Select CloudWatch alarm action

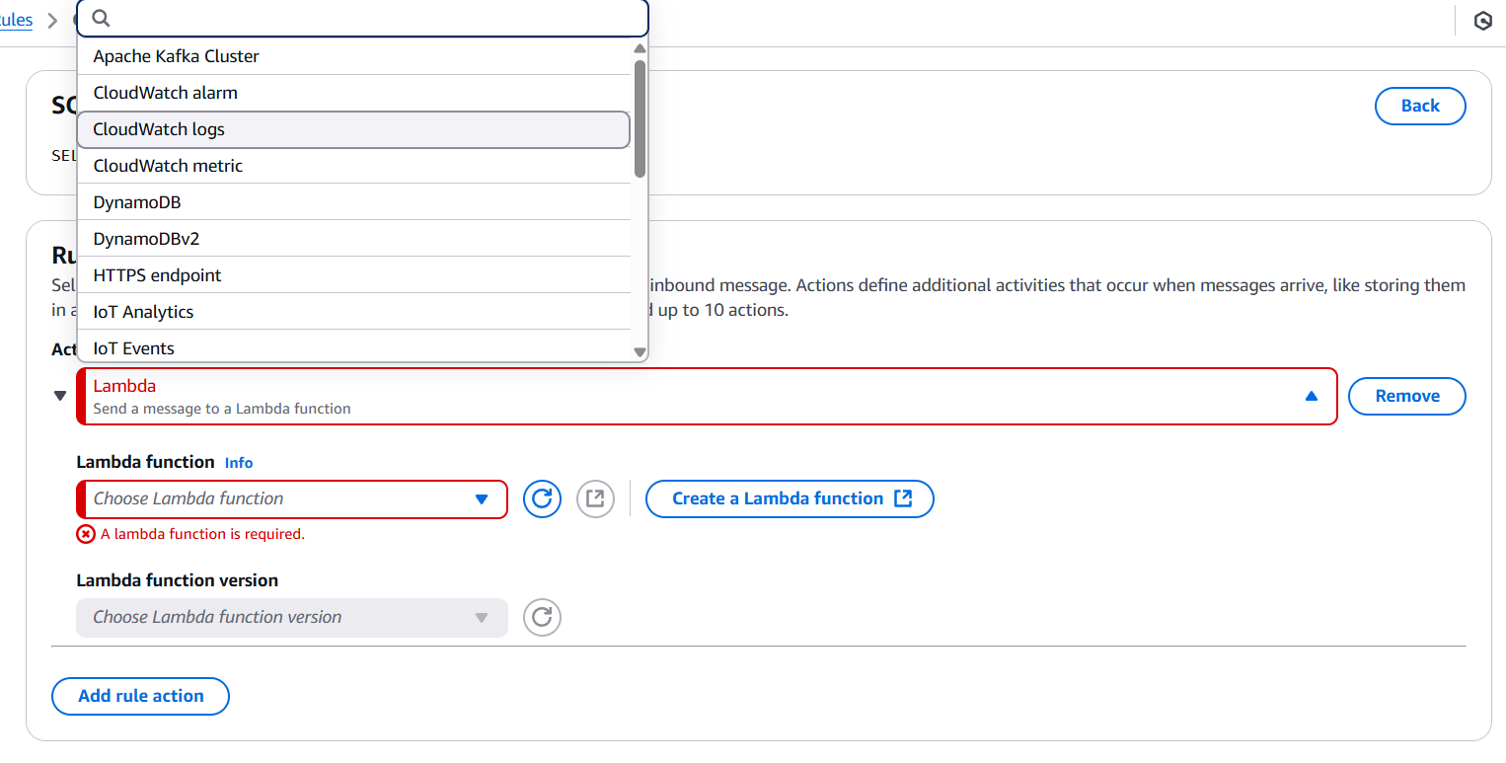coord(353,93)
